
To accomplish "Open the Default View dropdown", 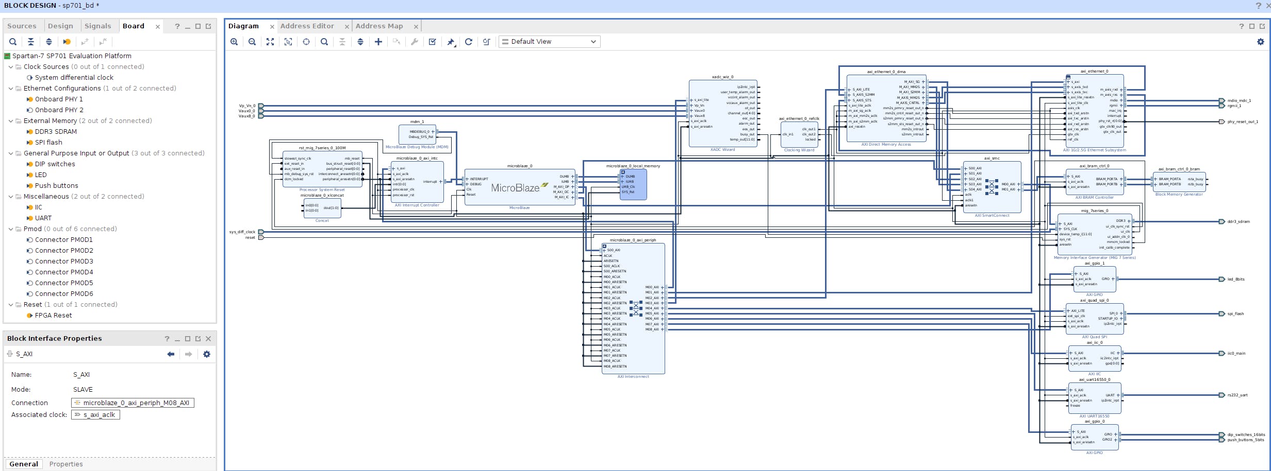I will 550,42.
